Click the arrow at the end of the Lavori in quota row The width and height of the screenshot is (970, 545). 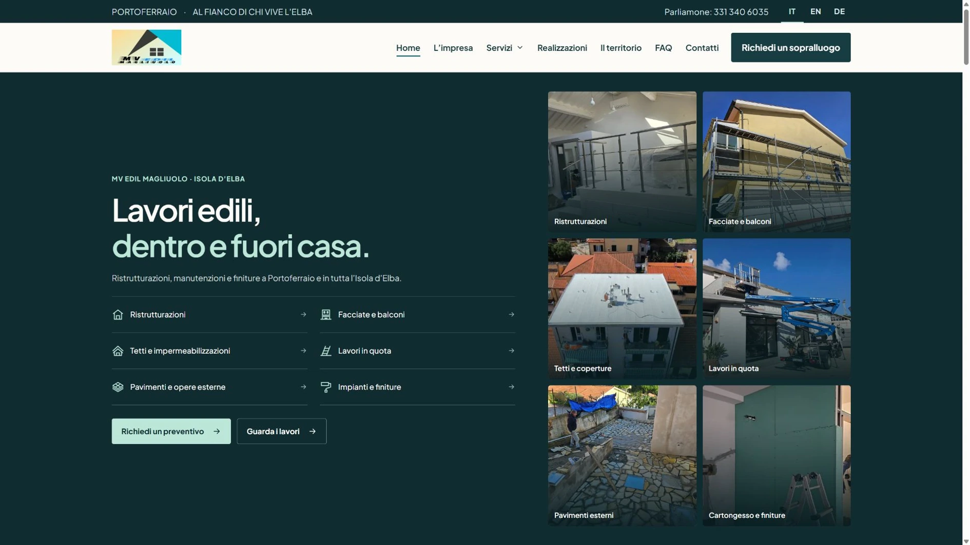coord(511,351)
